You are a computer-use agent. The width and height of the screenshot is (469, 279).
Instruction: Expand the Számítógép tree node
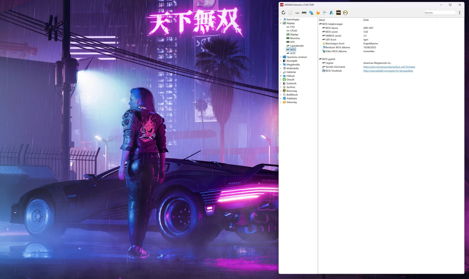[x=281, y=19]
